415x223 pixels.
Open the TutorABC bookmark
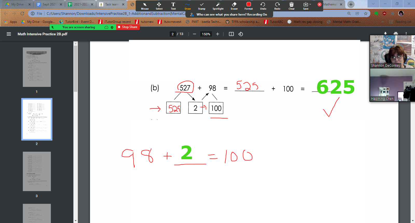pos(273,22)
